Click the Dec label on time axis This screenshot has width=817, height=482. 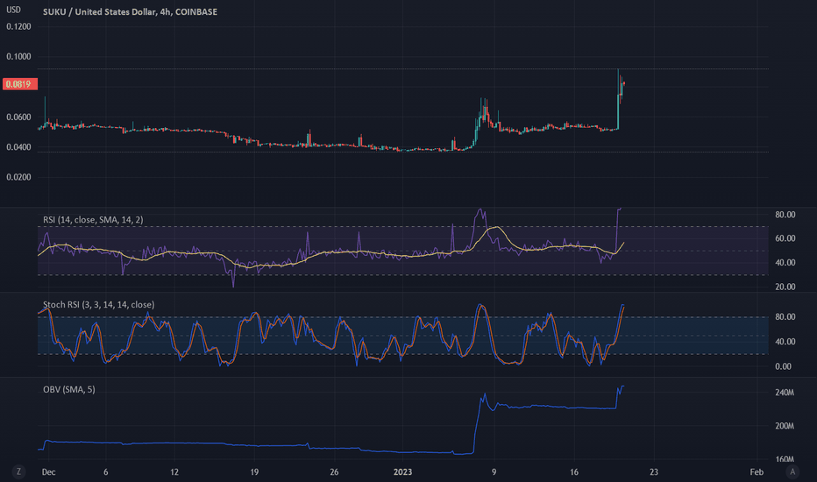point(48,472)
